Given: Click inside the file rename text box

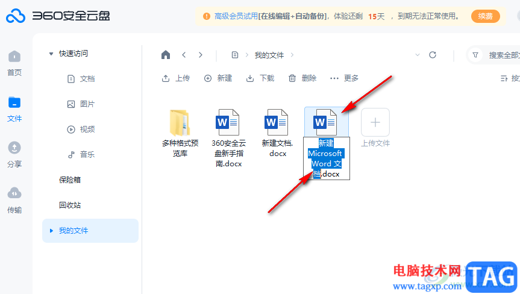Looking at the screenshot, I should point(327,158).
